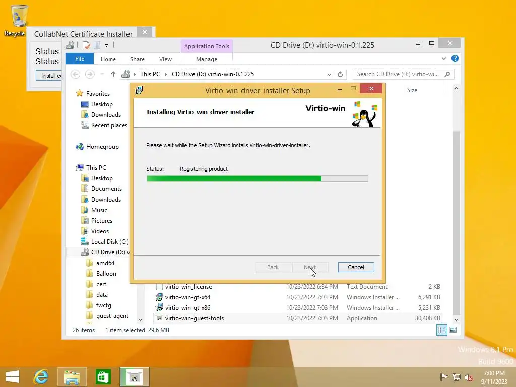
Task: Click navigation pane scroll down arrow
Action: pyautogui.click(x=140, y=319)
